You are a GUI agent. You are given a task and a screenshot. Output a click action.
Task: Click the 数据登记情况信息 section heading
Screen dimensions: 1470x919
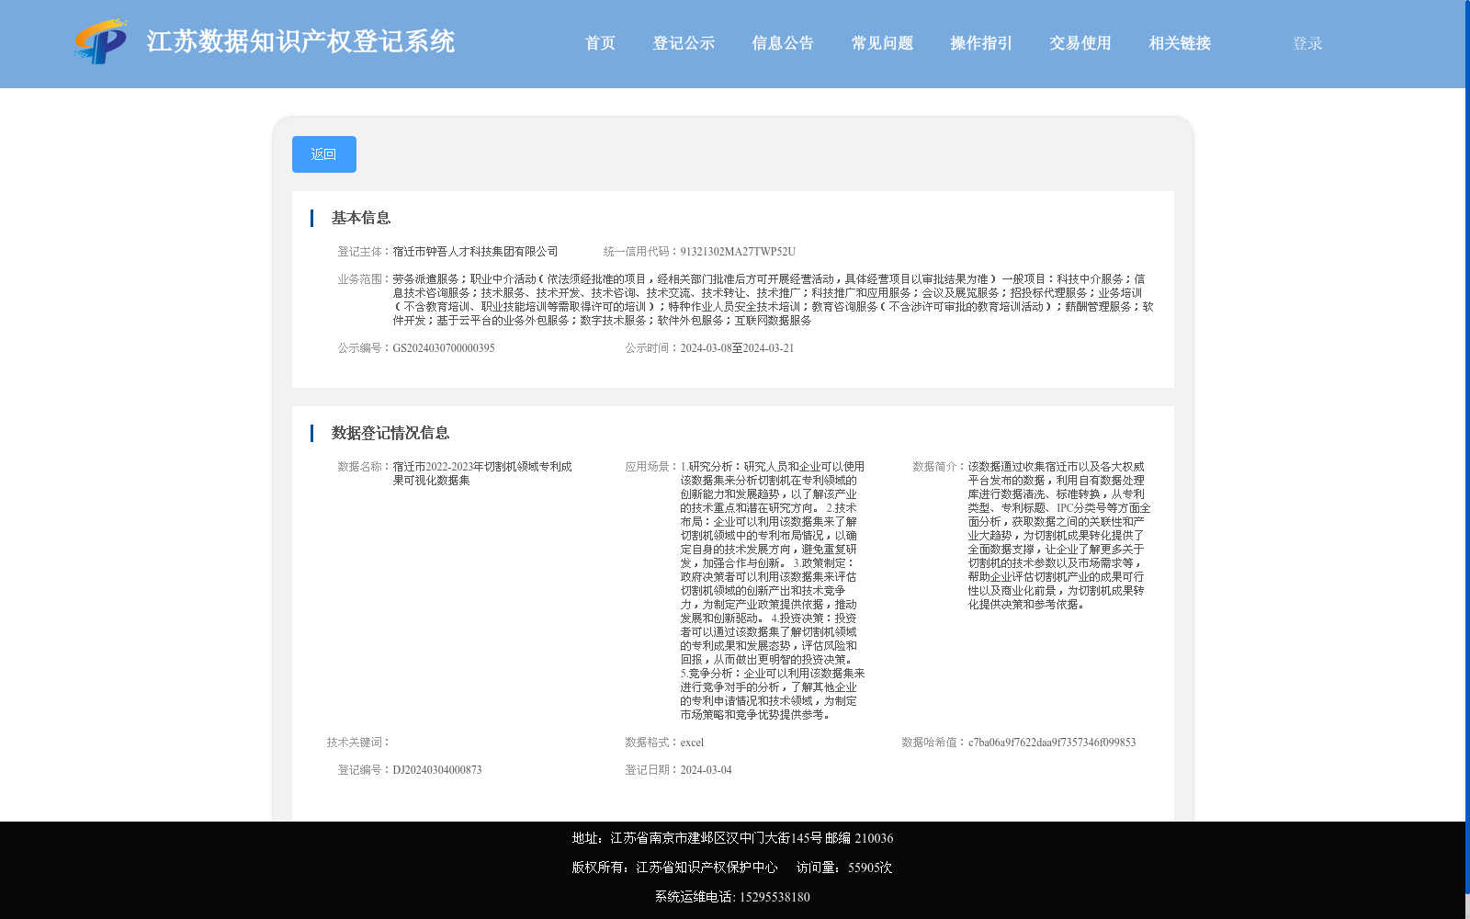(x=390, y=433)
